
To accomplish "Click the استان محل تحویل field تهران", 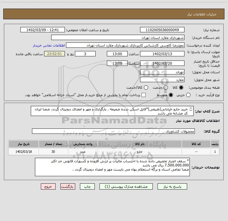I will (x=162, y=72).
